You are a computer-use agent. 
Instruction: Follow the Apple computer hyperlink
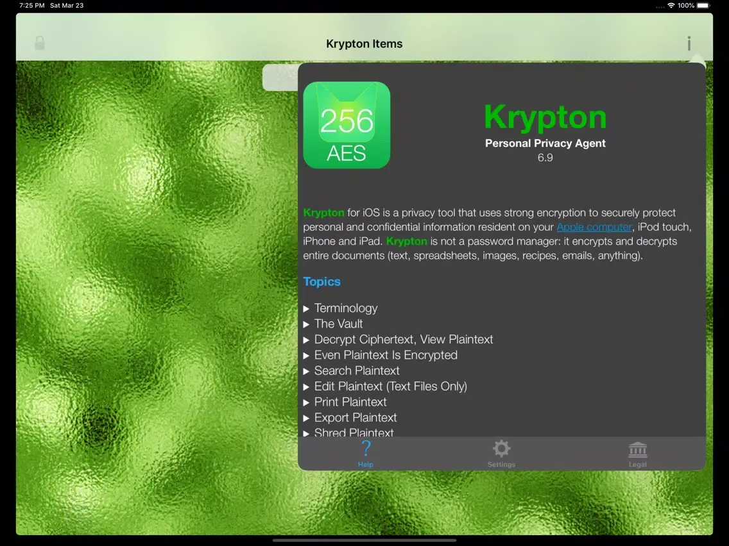pos(594,227)
